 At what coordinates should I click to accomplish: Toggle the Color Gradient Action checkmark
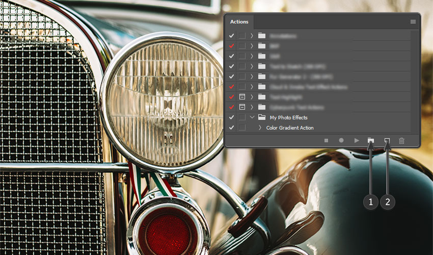pos(231,127)
